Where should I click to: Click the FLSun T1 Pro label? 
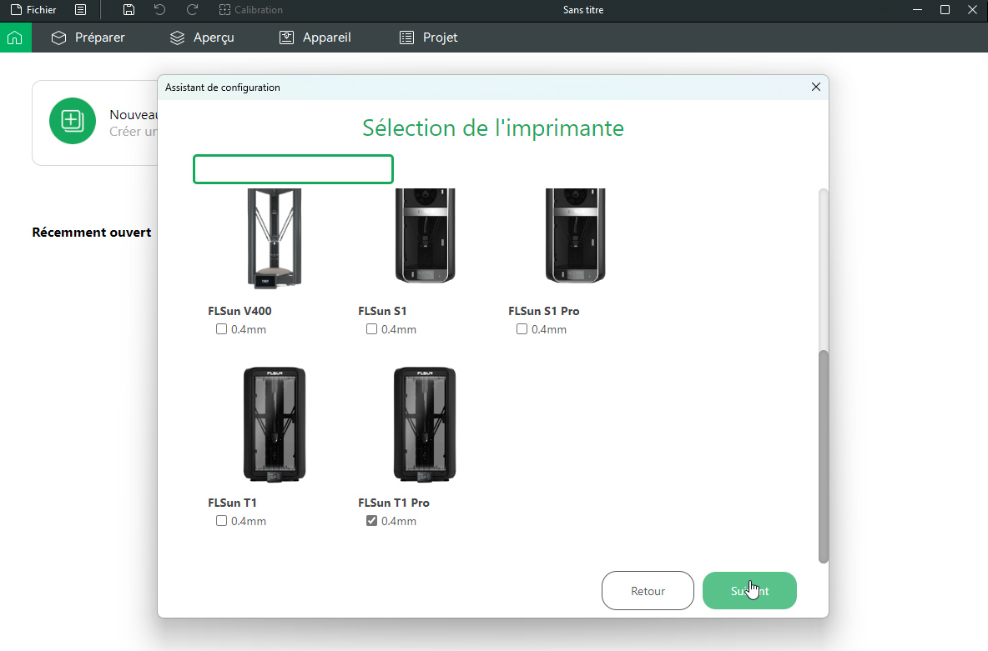[x=394, y=503]
